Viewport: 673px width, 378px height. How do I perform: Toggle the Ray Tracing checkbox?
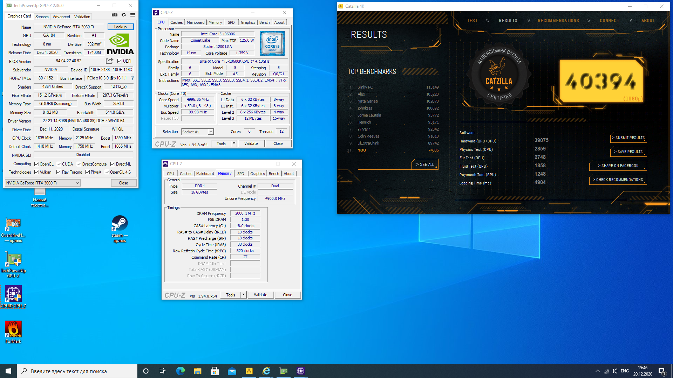(59, 172)
